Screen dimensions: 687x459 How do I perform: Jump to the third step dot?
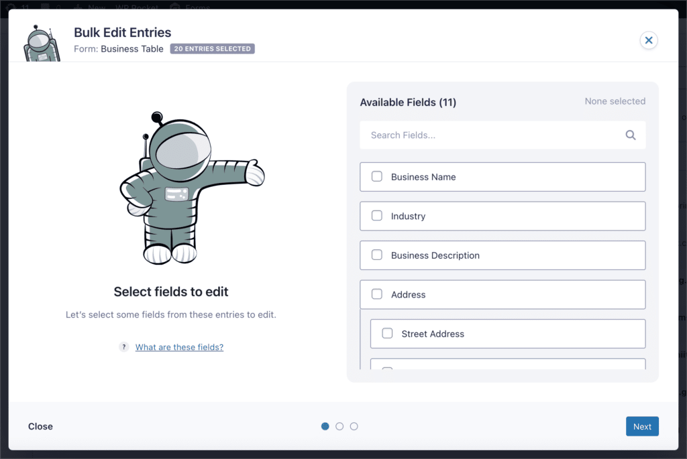click(x=354, y=426)
